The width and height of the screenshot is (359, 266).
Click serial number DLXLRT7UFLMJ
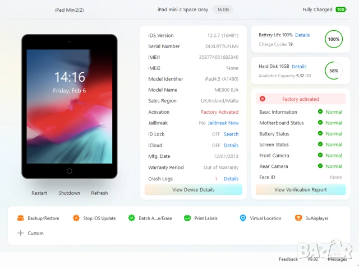pos(222,46)
